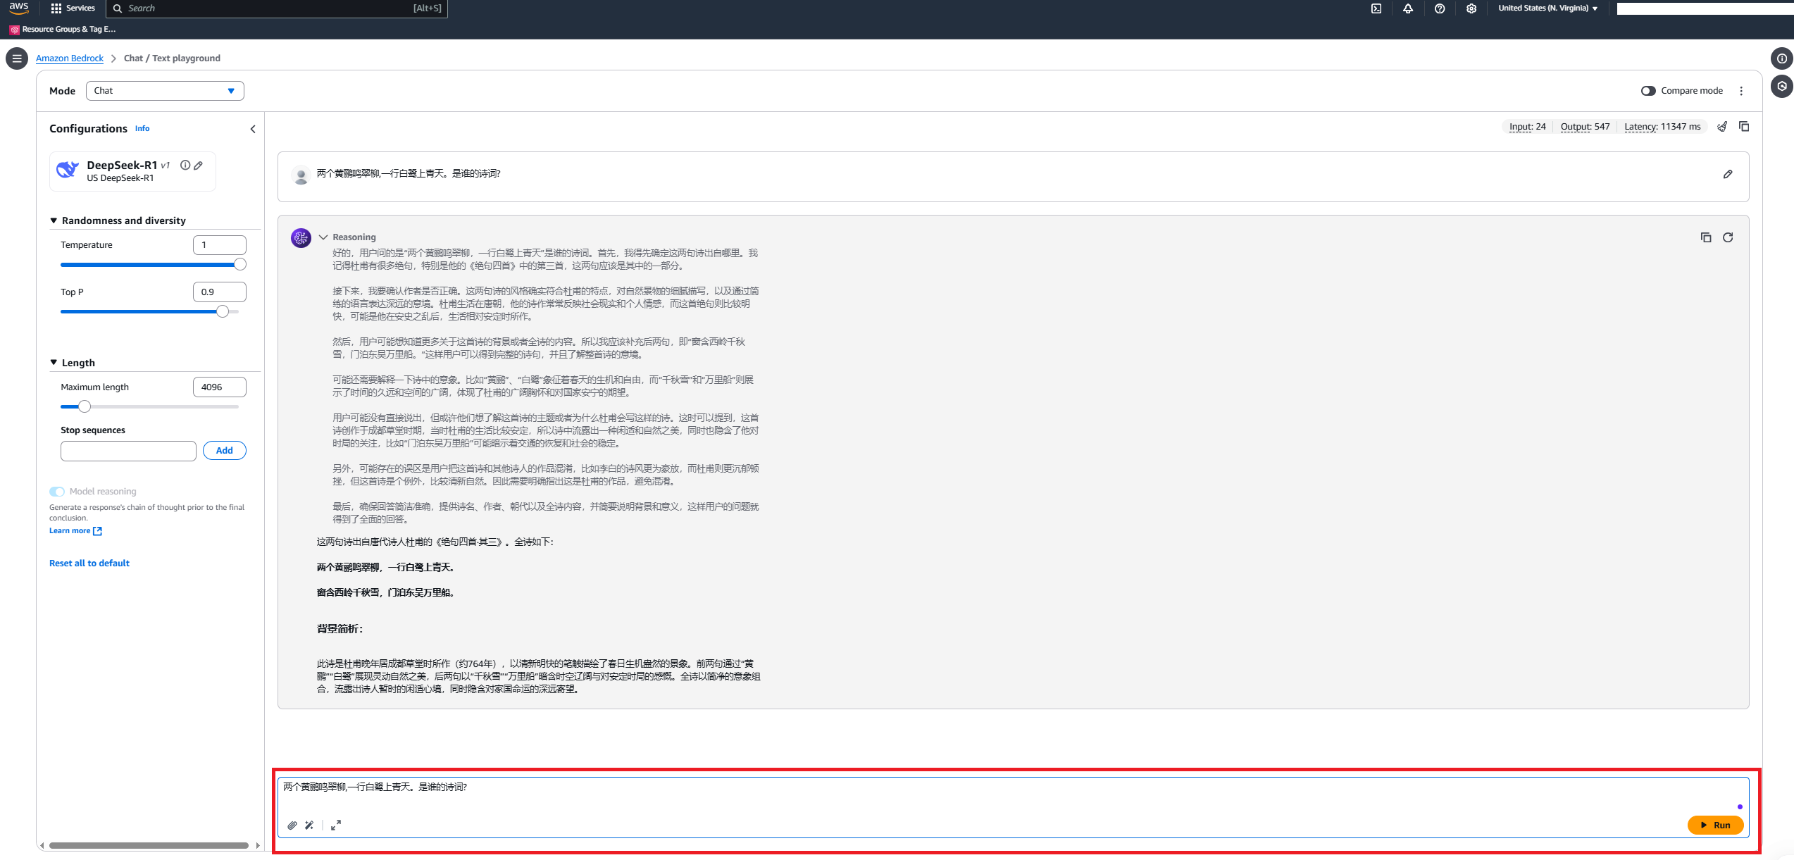
Task: Copy the model response
Action: (1706, 237)
